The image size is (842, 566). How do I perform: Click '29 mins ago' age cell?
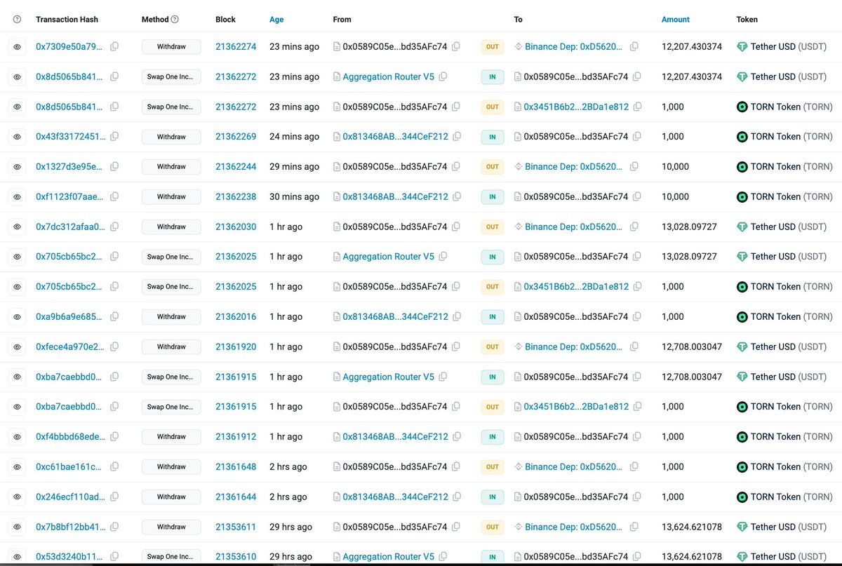294,167
